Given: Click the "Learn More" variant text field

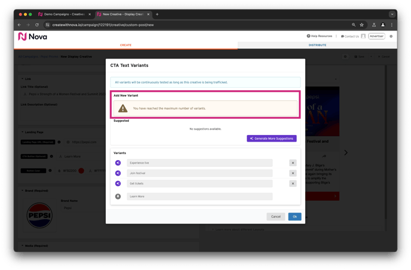Looking at the screenshot, I should (x=200, y=196).
